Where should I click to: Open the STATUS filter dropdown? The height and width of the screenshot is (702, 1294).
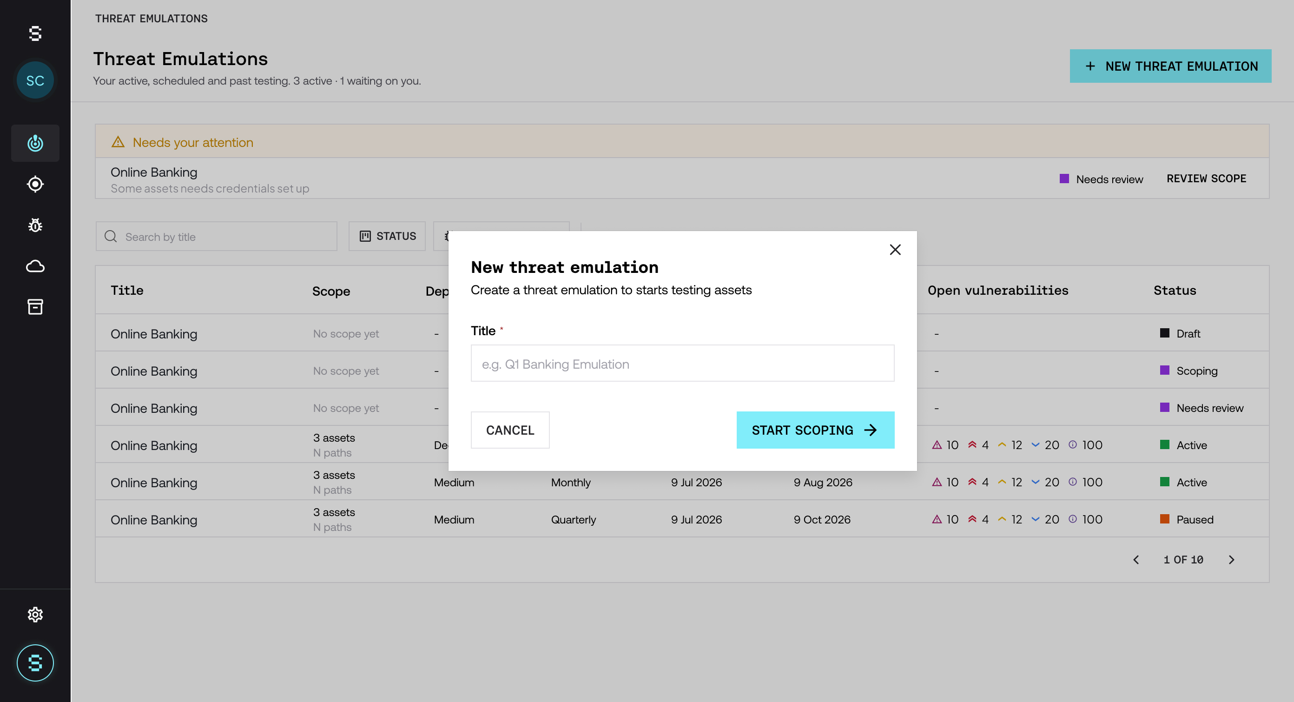pos(387,236)
